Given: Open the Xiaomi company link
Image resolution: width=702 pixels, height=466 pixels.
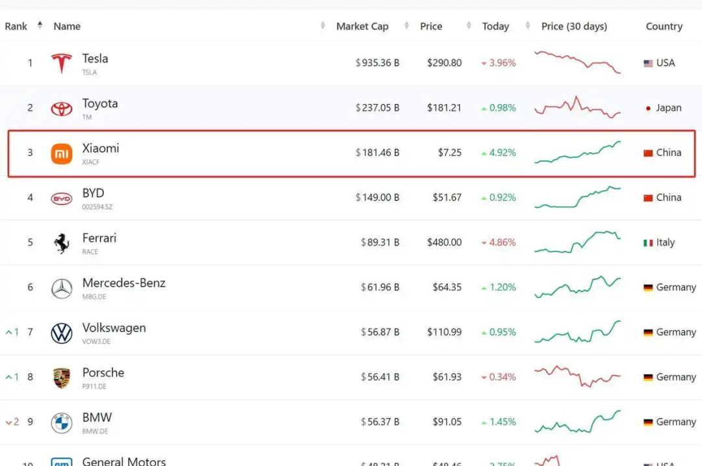Looking at the screenshot, I should pos(101,148).
